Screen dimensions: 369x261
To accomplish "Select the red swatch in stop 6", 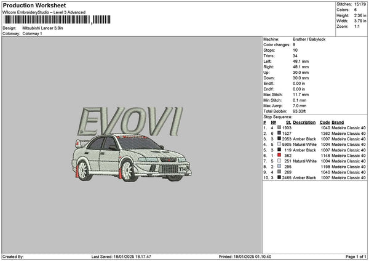I will pos(279,155).
